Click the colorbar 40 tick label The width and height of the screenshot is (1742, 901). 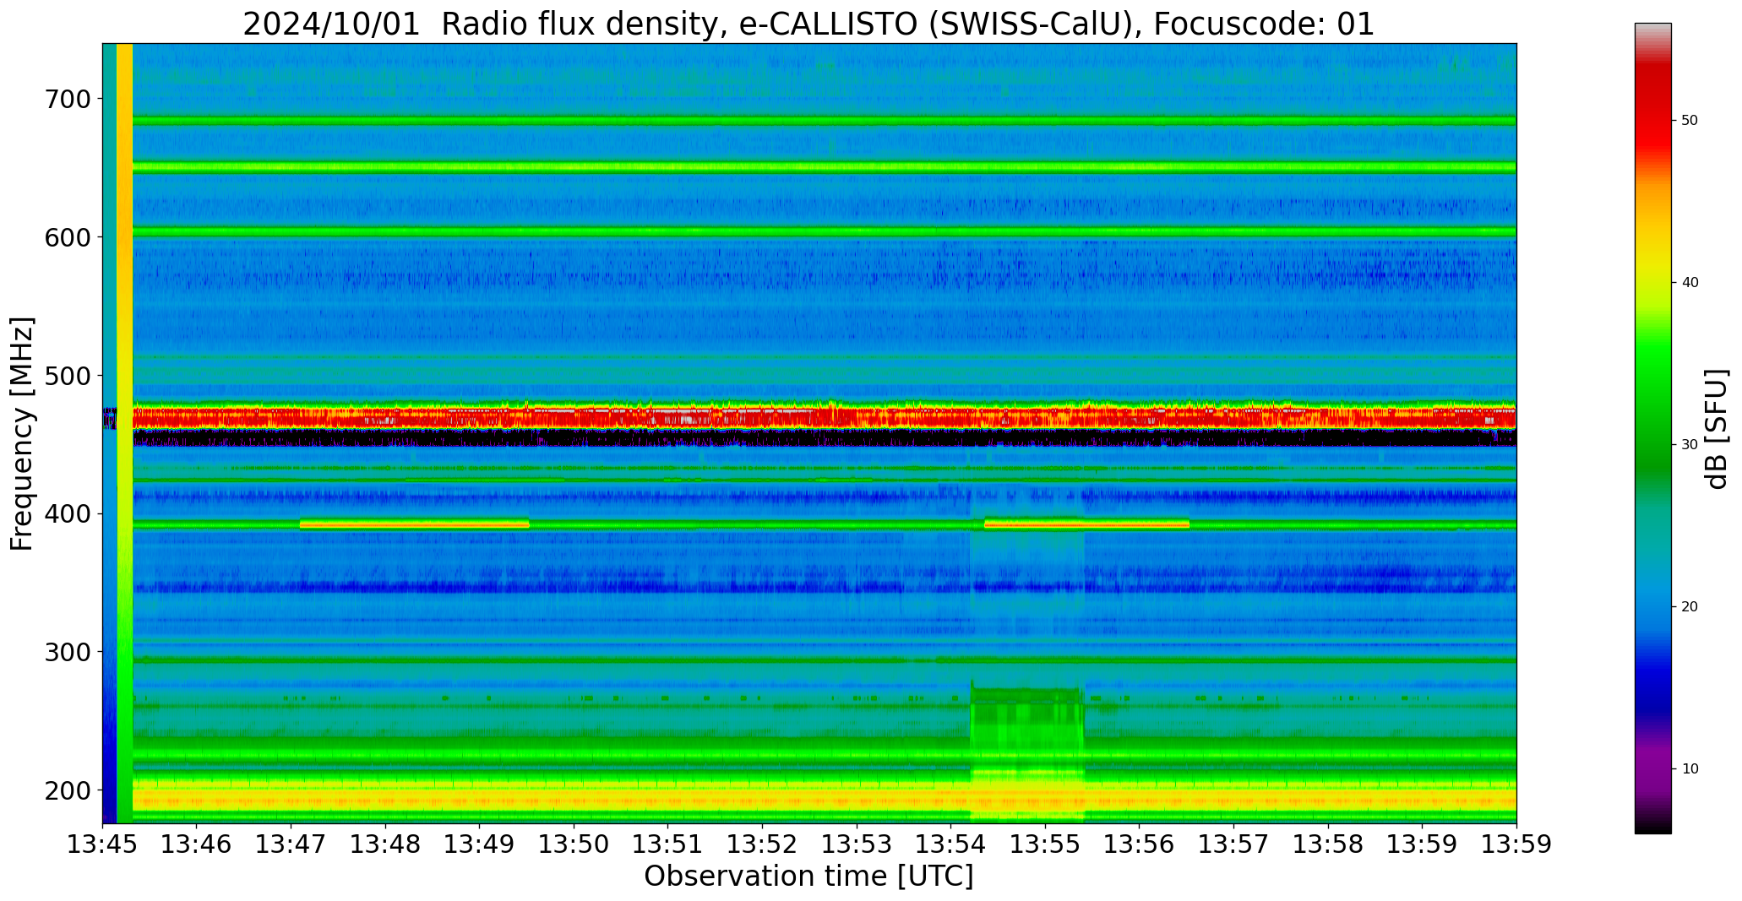point(1690,283)
